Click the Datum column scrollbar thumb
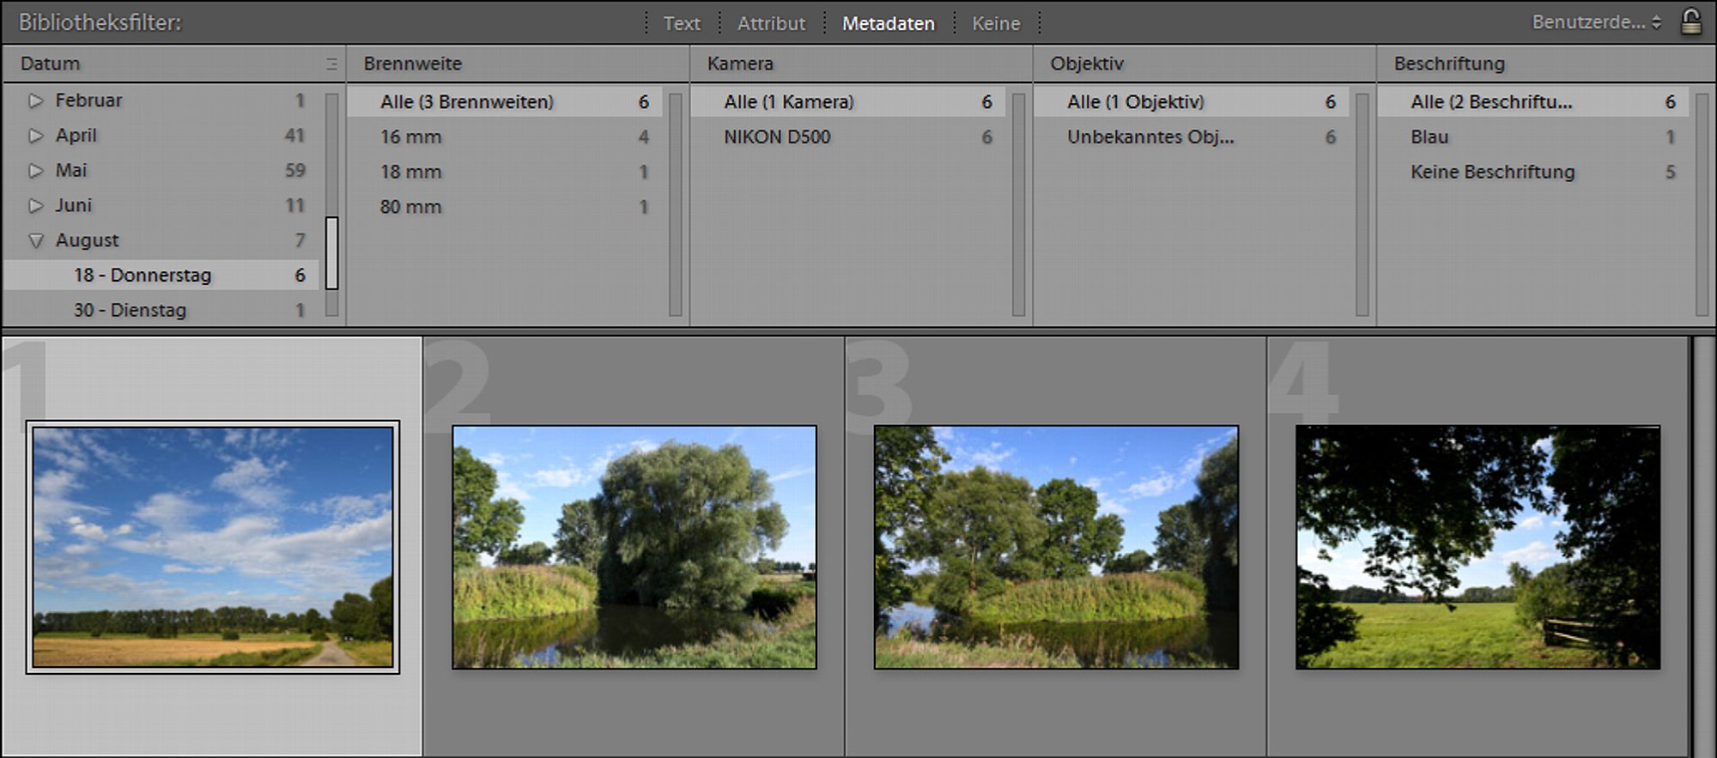 [331, 253]
